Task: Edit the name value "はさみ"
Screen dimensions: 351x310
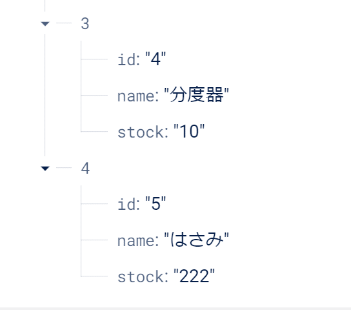Action: tap(196, 240)
